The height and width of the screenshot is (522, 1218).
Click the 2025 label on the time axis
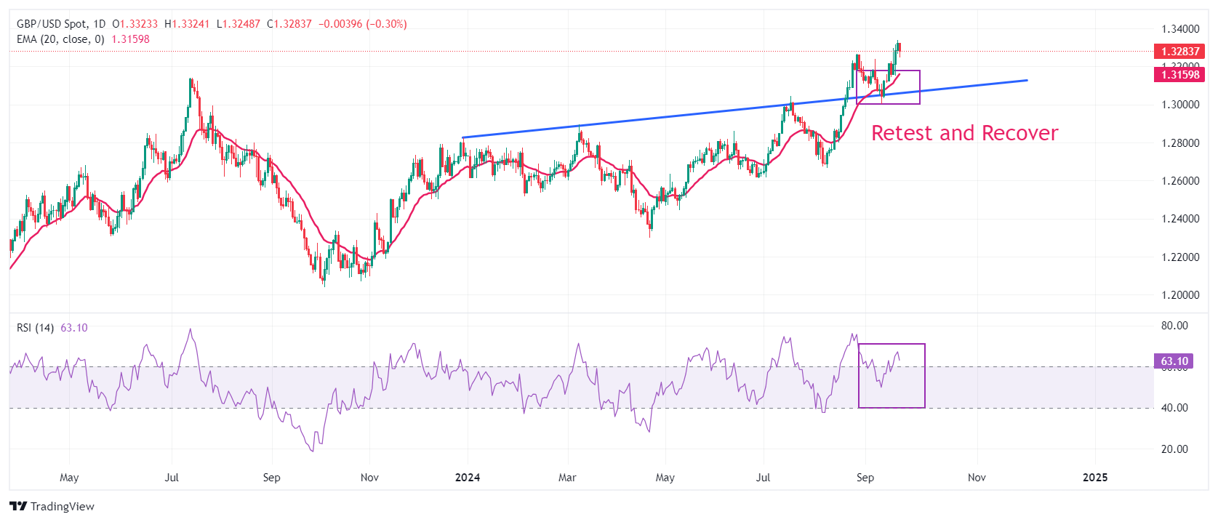pyautogui.click(x=1094, y=478)
